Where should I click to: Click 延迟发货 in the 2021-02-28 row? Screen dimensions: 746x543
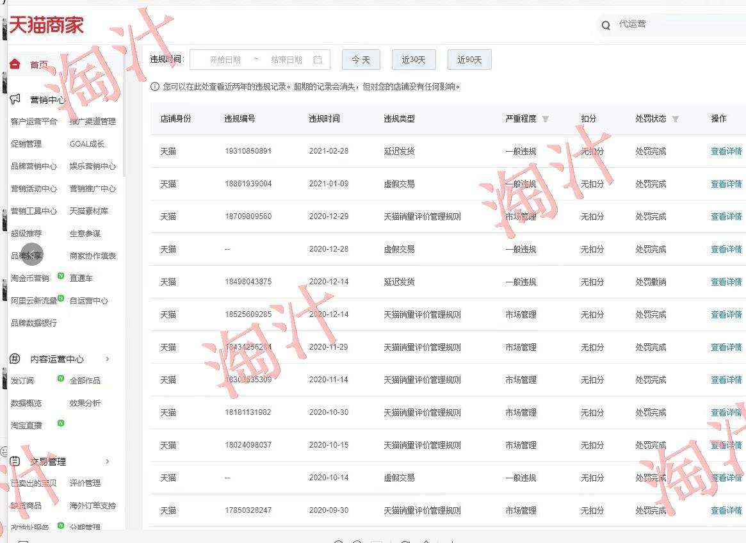[399, 151]
